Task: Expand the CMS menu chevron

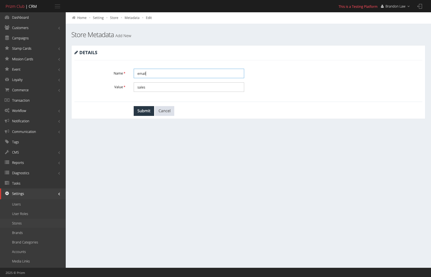Action: point(59,152)
